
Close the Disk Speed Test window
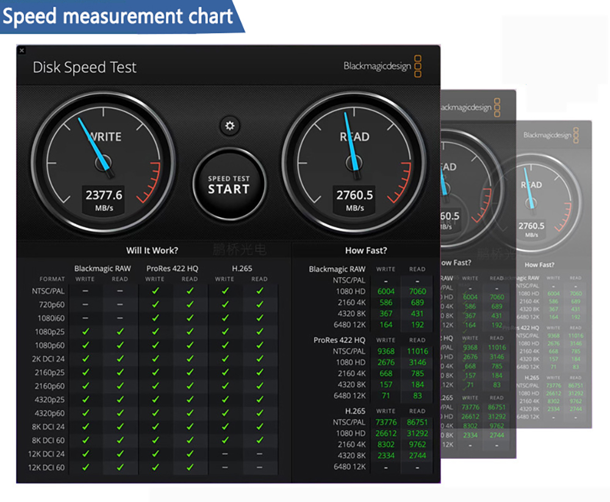coord(21,50)
